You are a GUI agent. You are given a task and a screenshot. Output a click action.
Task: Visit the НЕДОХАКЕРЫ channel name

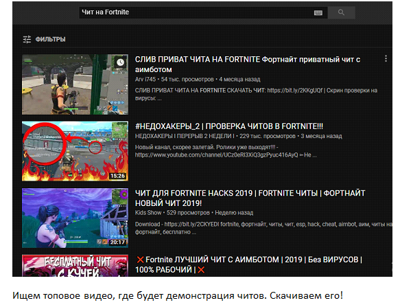pos(185,136)
